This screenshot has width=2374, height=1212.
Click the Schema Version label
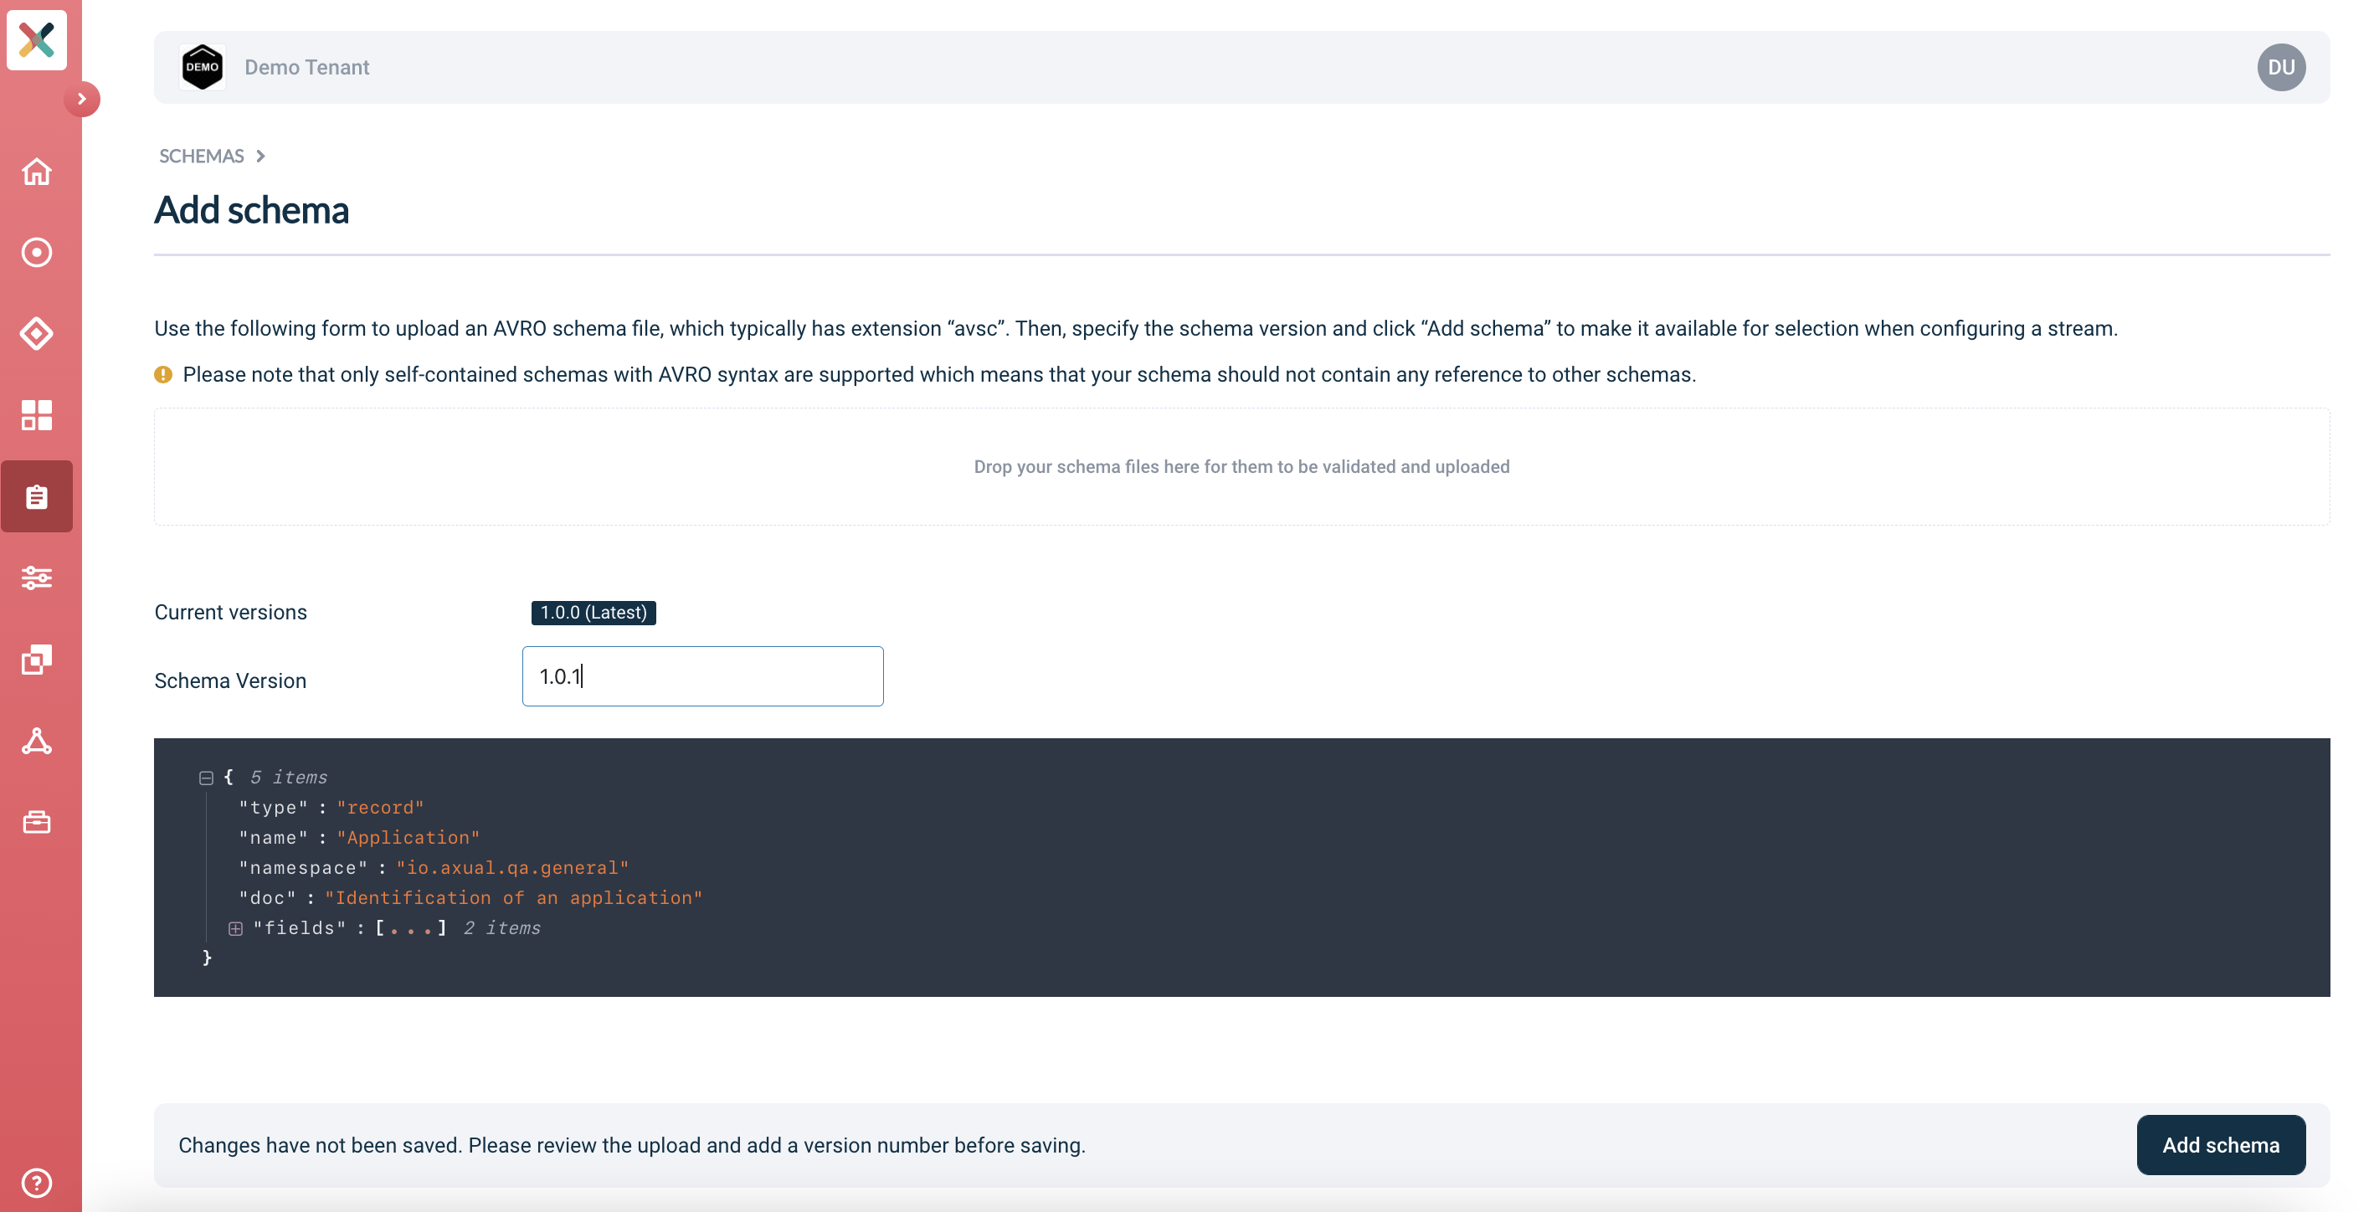(230, 681)
